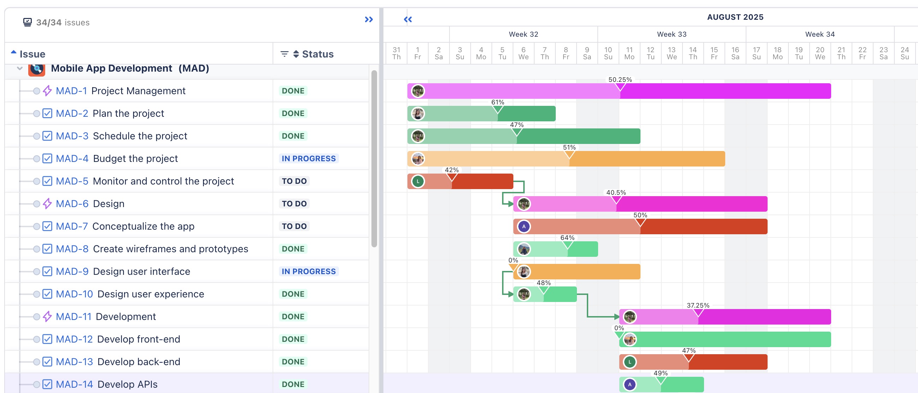Toggle the task checkbox icon for MAD-3
The width and height of the screenshot is (918, 393).
coord(47,136)
